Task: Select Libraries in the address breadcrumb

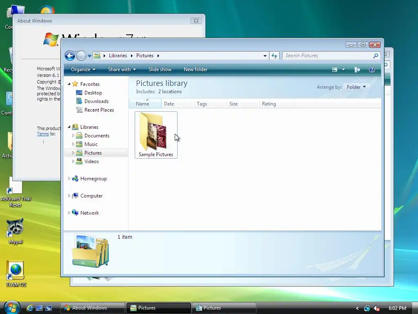Action: pyautogui.click(x=118, y=56)
